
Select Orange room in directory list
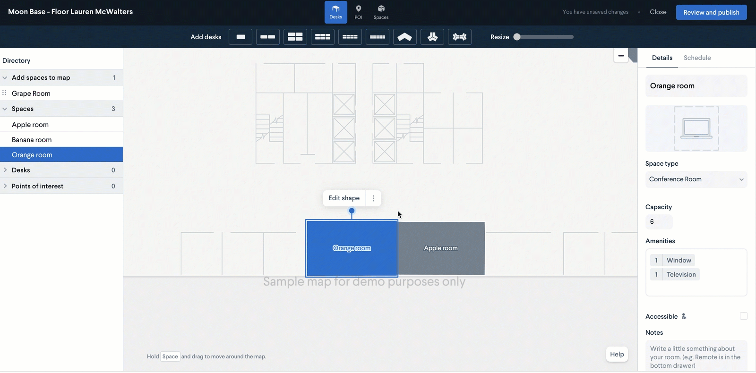[61, 155]
